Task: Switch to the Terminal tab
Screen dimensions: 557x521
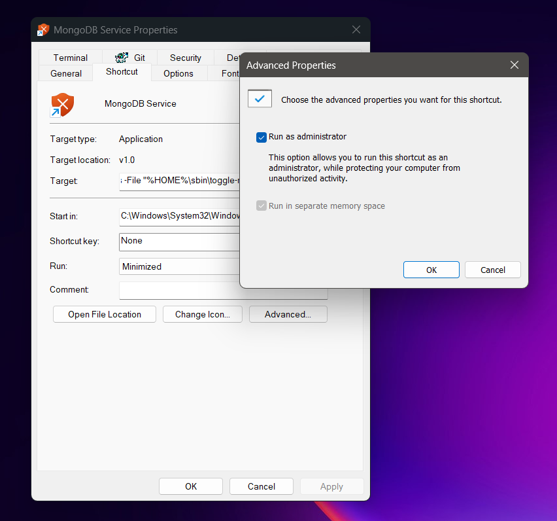Action: click(71, 58)
